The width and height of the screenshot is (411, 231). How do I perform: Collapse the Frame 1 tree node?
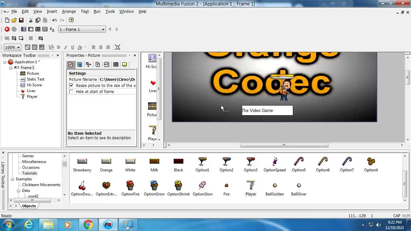[x=11, y=68]
